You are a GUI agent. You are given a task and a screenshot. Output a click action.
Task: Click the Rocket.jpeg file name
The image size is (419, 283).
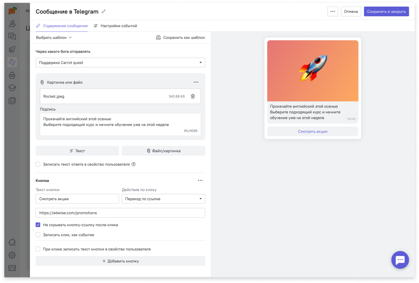point(54,96)
